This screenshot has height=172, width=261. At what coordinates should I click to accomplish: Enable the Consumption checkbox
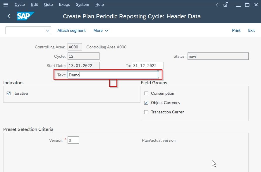pos(146,94)
